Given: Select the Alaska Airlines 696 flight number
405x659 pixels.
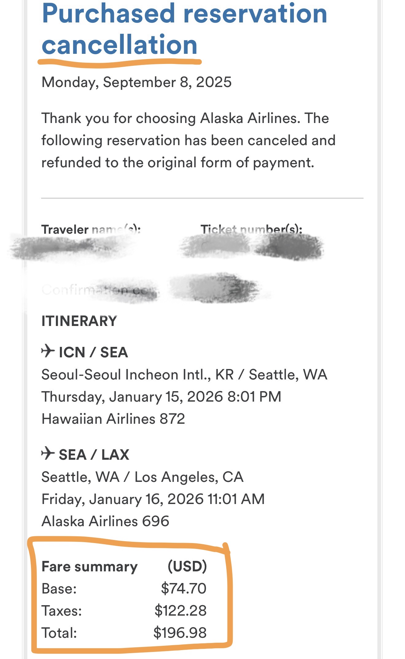Looking at the screenshot, I should pyautogui.click(x=105, y=521).
